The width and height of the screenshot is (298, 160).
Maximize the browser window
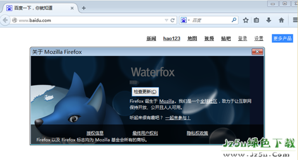[x=285, y=4]
